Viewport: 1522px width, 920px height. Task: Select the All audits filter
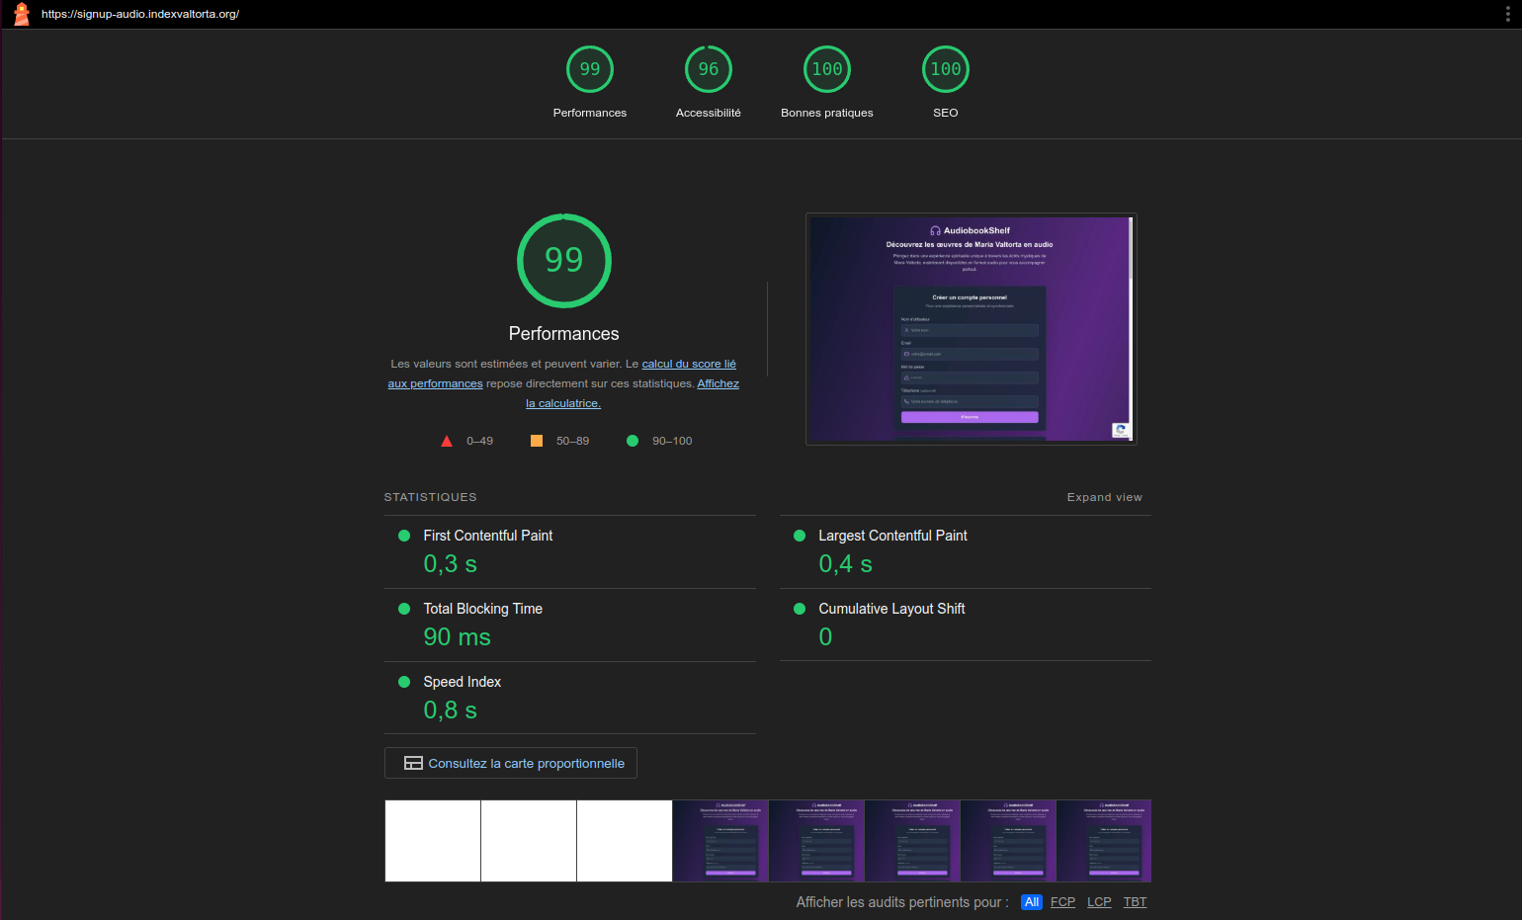coord(1032,902)
